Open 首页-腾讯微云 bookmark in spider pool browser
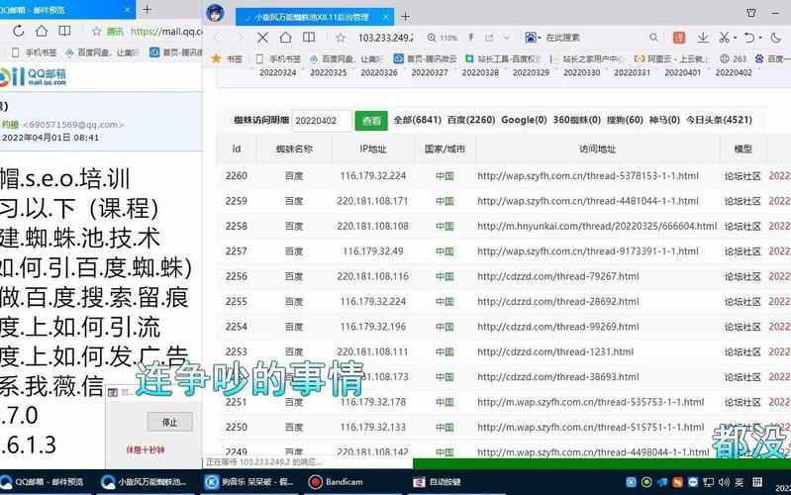791x495 pixels. coord(425,59)
